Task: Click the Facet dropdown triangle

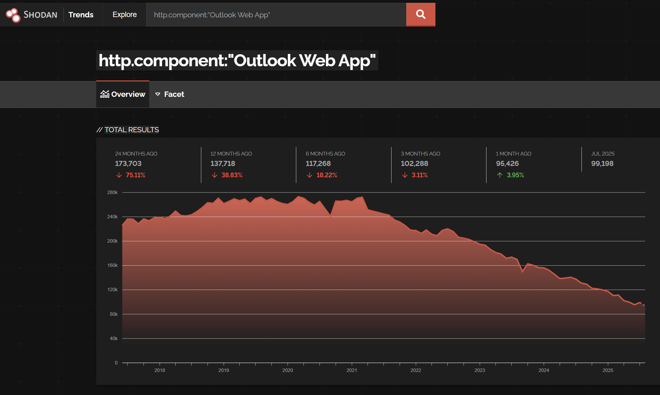Action: click(x=158, y=94)
